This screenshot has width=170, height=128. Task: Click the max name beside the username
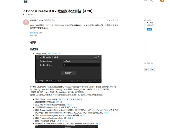41,20
